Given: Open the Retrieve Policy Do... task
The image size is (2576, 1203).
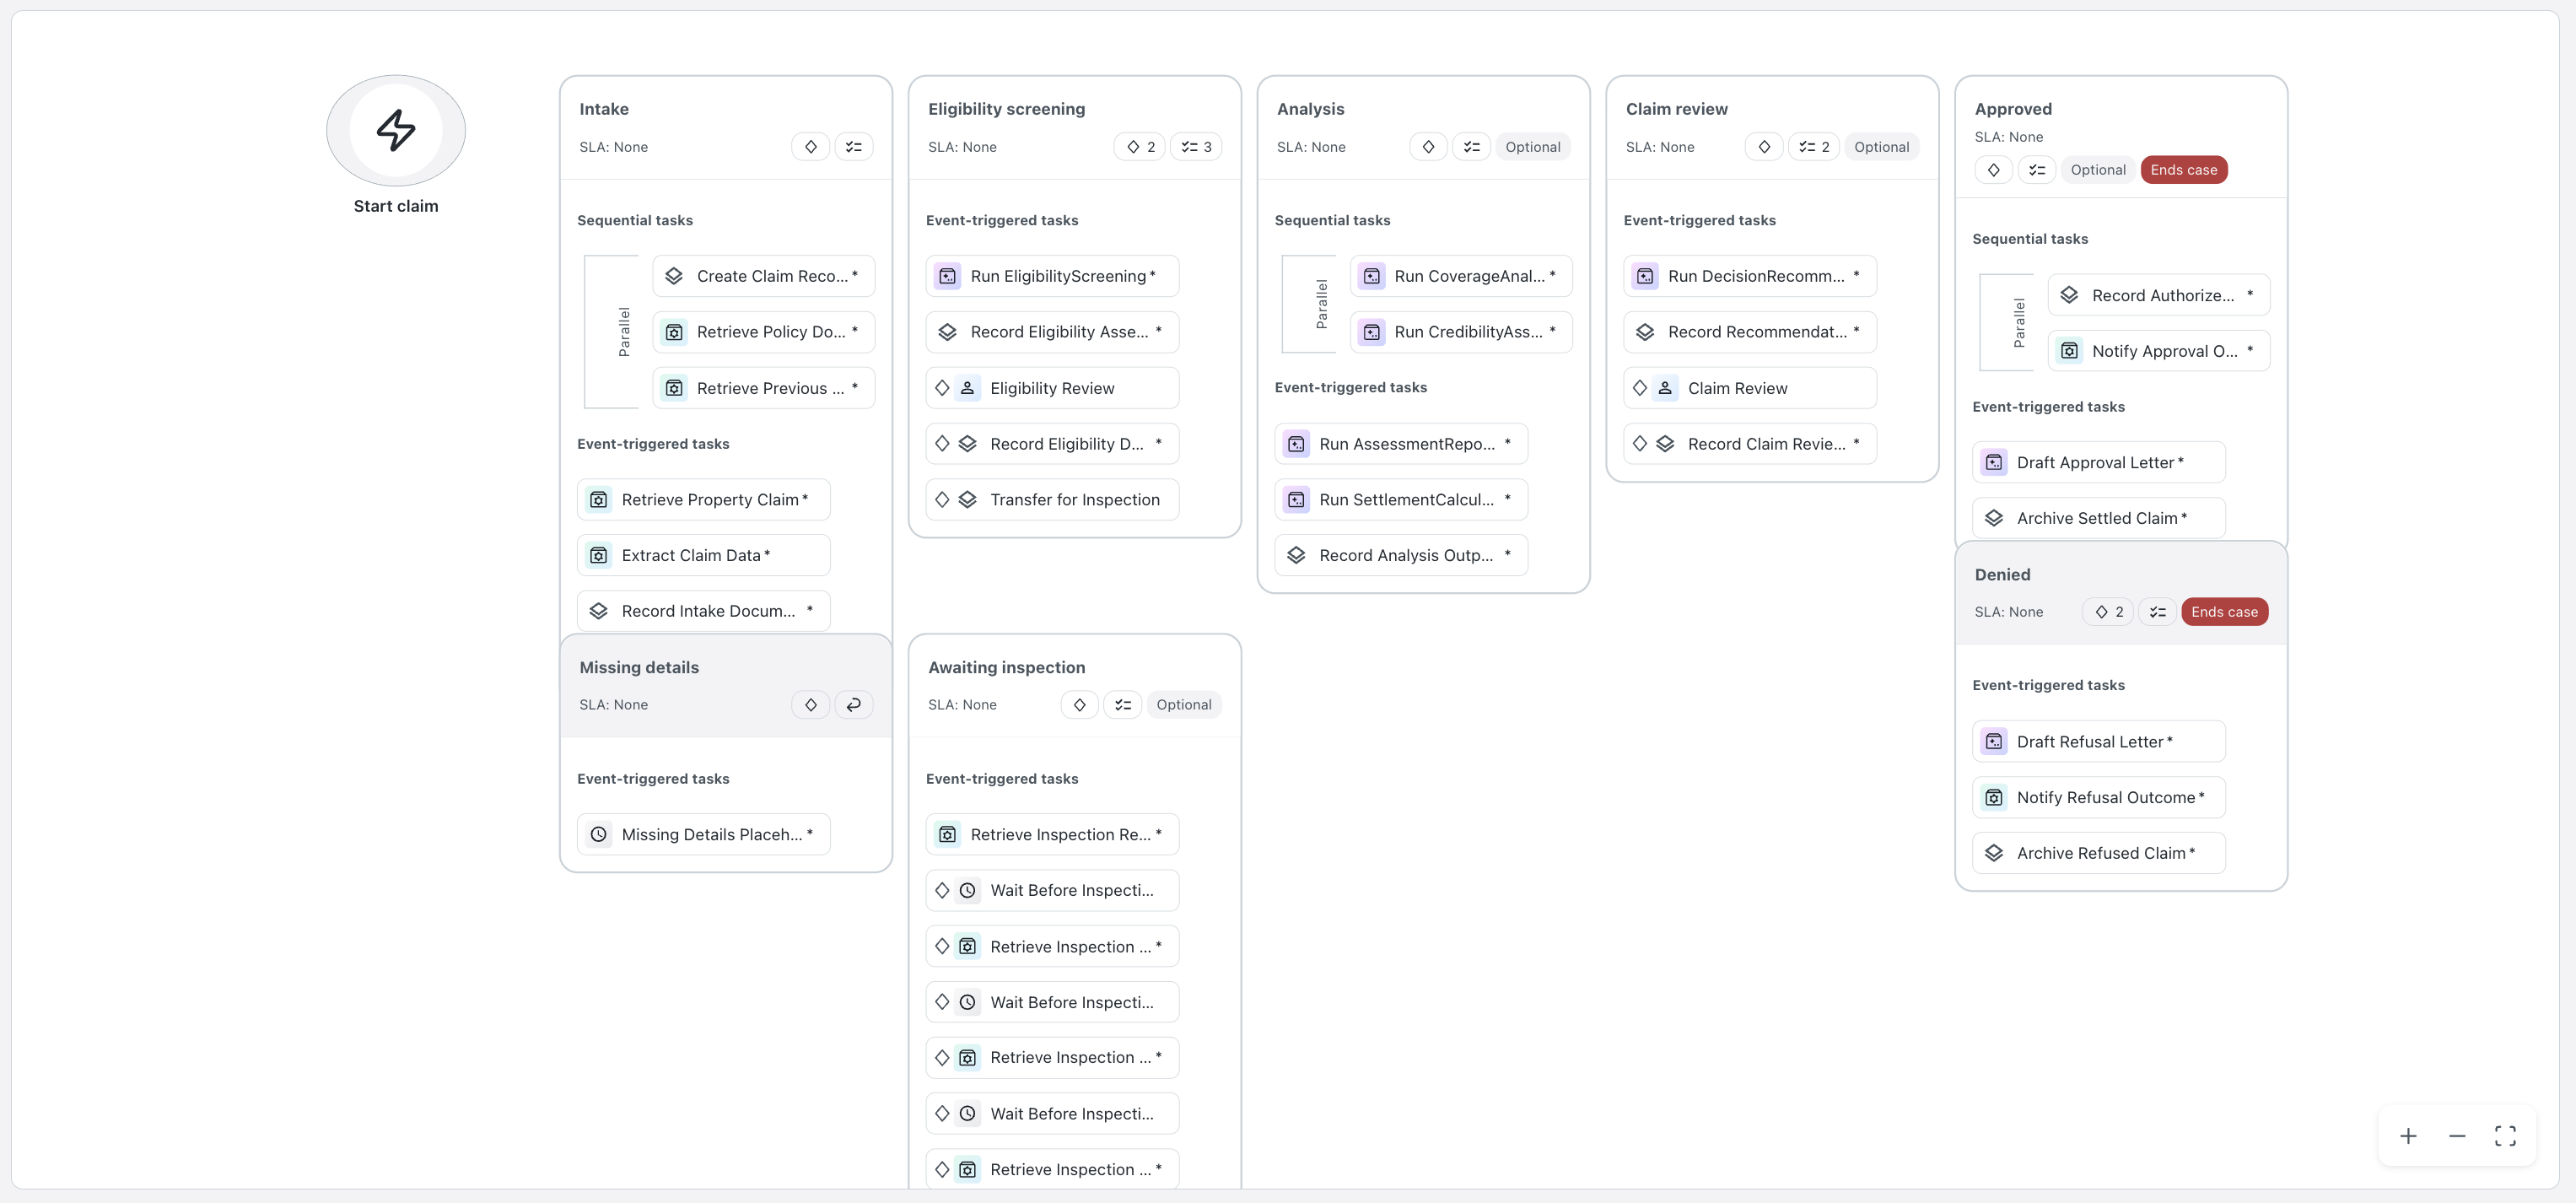Looking at the screenshot, I should 764,332.
